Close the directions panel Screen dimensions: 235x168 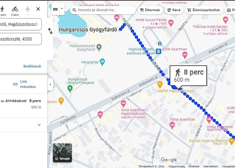click(x=38, y=9)
